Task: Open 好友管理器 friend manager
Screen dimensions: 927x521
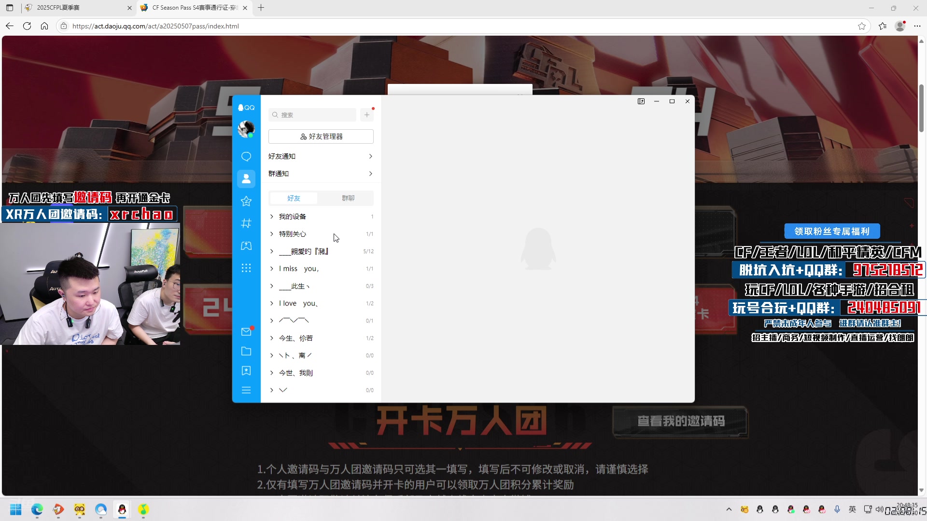Action: pyautogui.click(x=321, y=137)
